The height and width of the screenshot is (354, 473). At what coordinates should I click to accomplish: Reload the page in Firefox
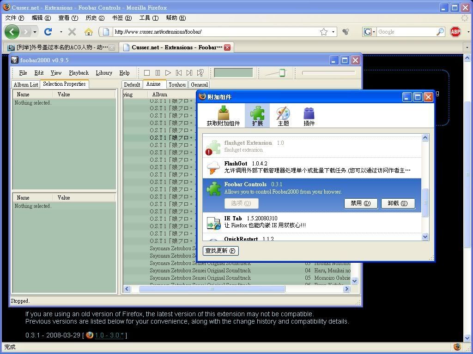tap(48, 32)
